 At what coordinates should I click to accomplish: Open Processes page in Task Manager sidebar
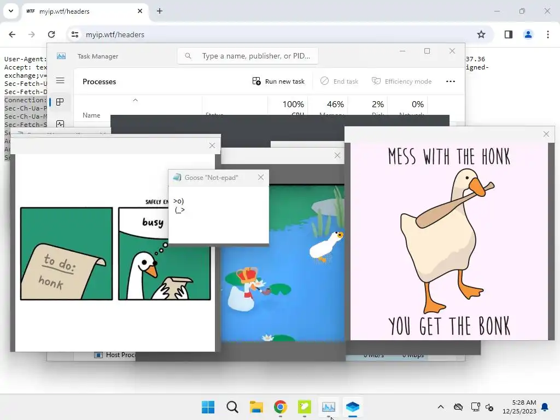pyautogui.click(x=60, y=102)
